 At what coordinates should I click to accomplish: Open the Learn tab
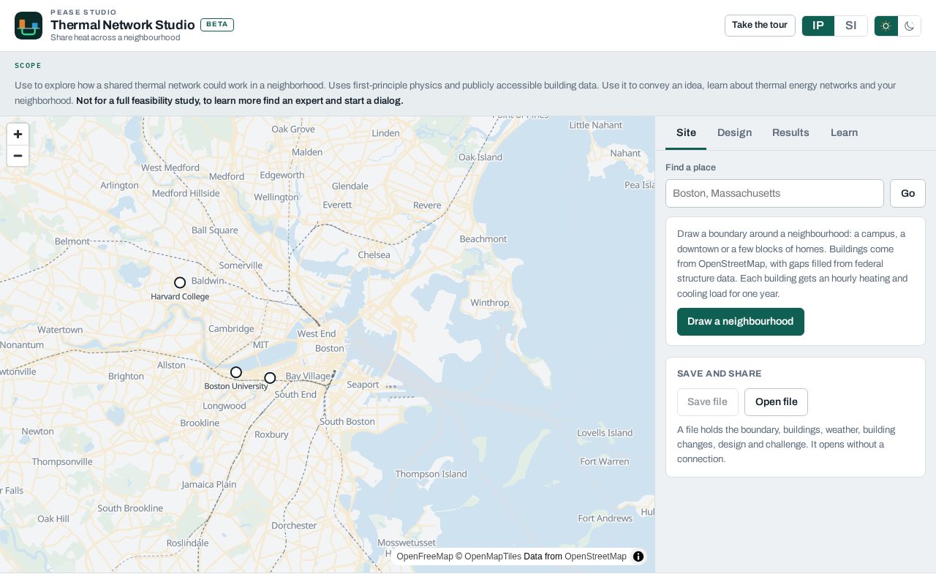844,132
